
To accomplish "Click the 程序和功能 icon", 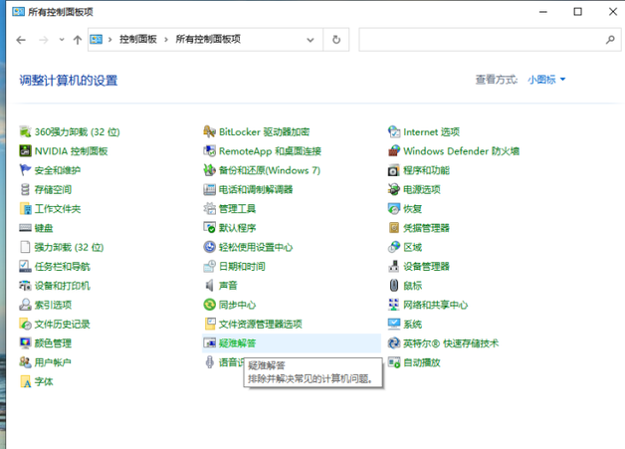I will click(x=394, y=170).
